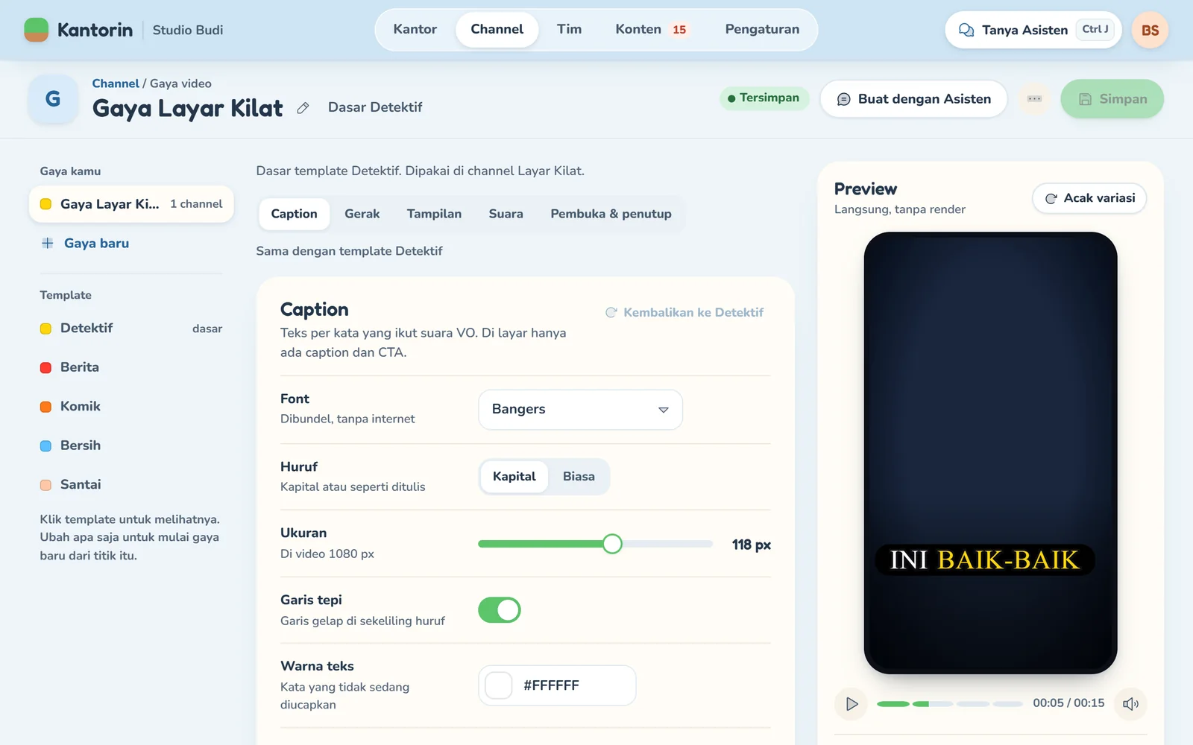Select Biasa letter case option
This screenshot has height=745, width=1193.
[x=579, y=477]
